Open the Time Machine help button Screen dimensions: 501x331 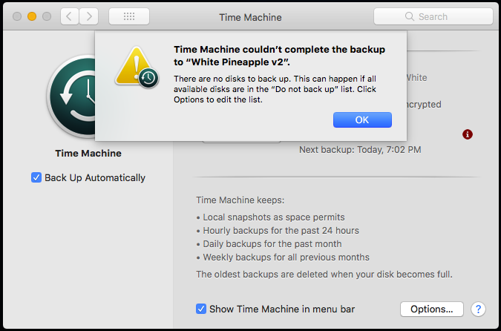coord(478,309)
